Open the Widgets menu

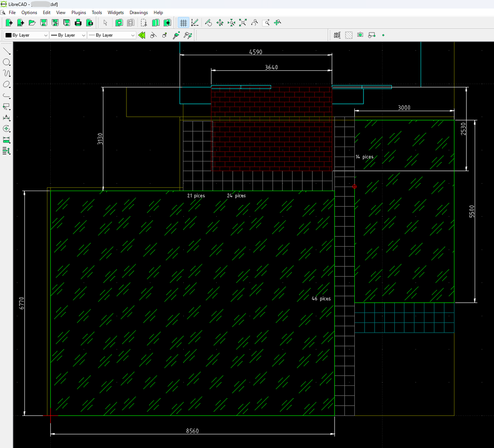tap(116, 13)
